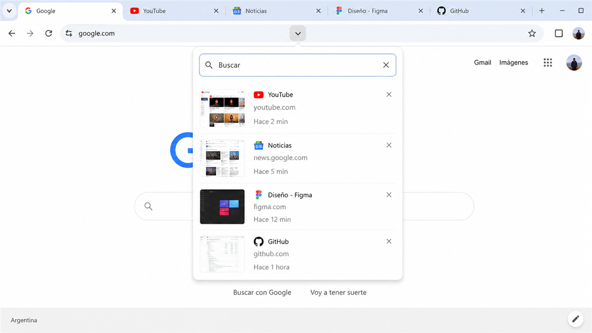
Task: Close the Figma tab in the tab strip
Action: pyautogui.click(x=421, y=11)
